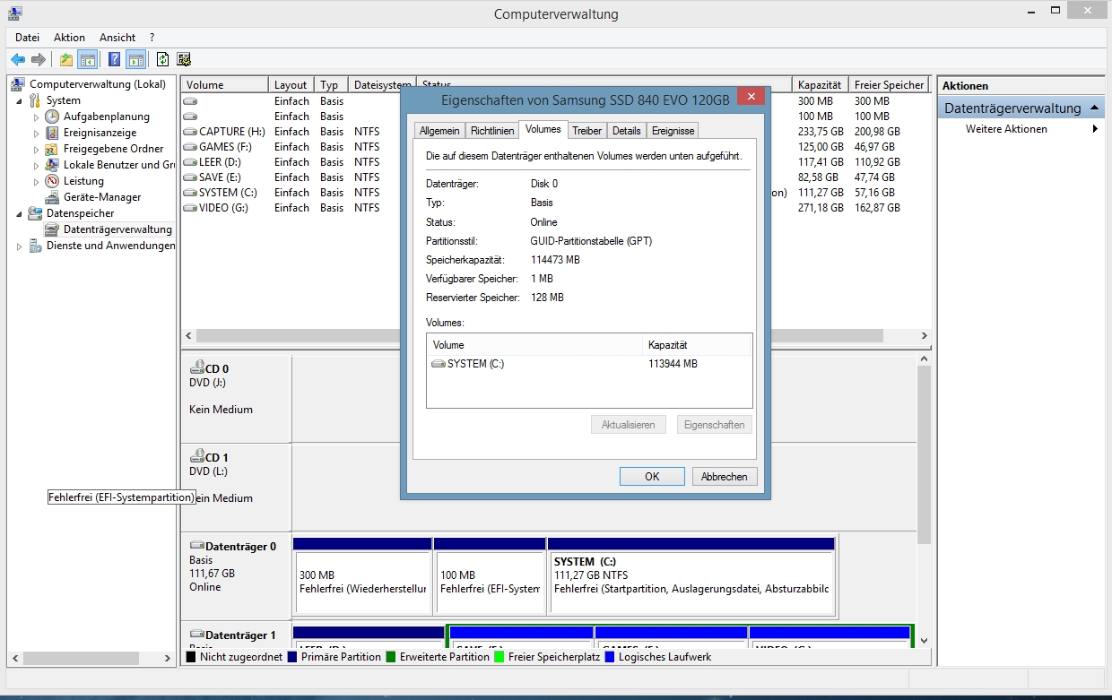
Task: Switch to the Details tab
Action: point(627,131)
